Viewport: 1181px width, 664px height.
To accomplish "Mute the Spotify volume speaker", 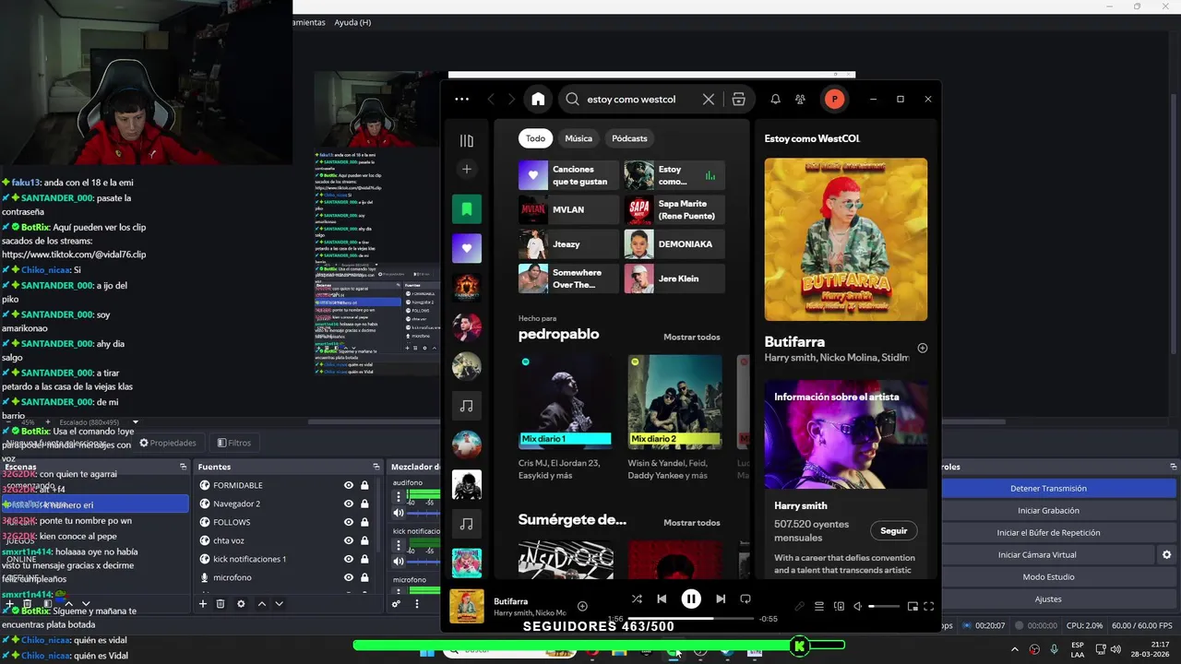I will pos(858,606).
